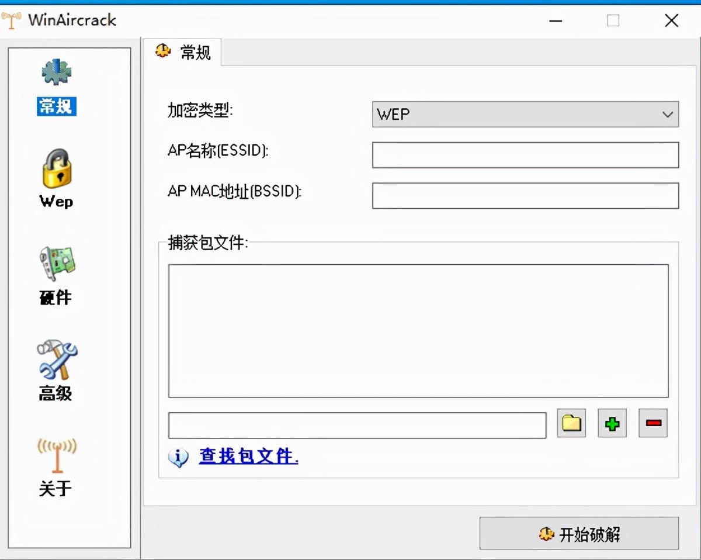The width and height of the screenshot is (701, 560).
Task: Click the gear icon on the 常规 tab
Action: pyautogui.click(x=162, y=52)
